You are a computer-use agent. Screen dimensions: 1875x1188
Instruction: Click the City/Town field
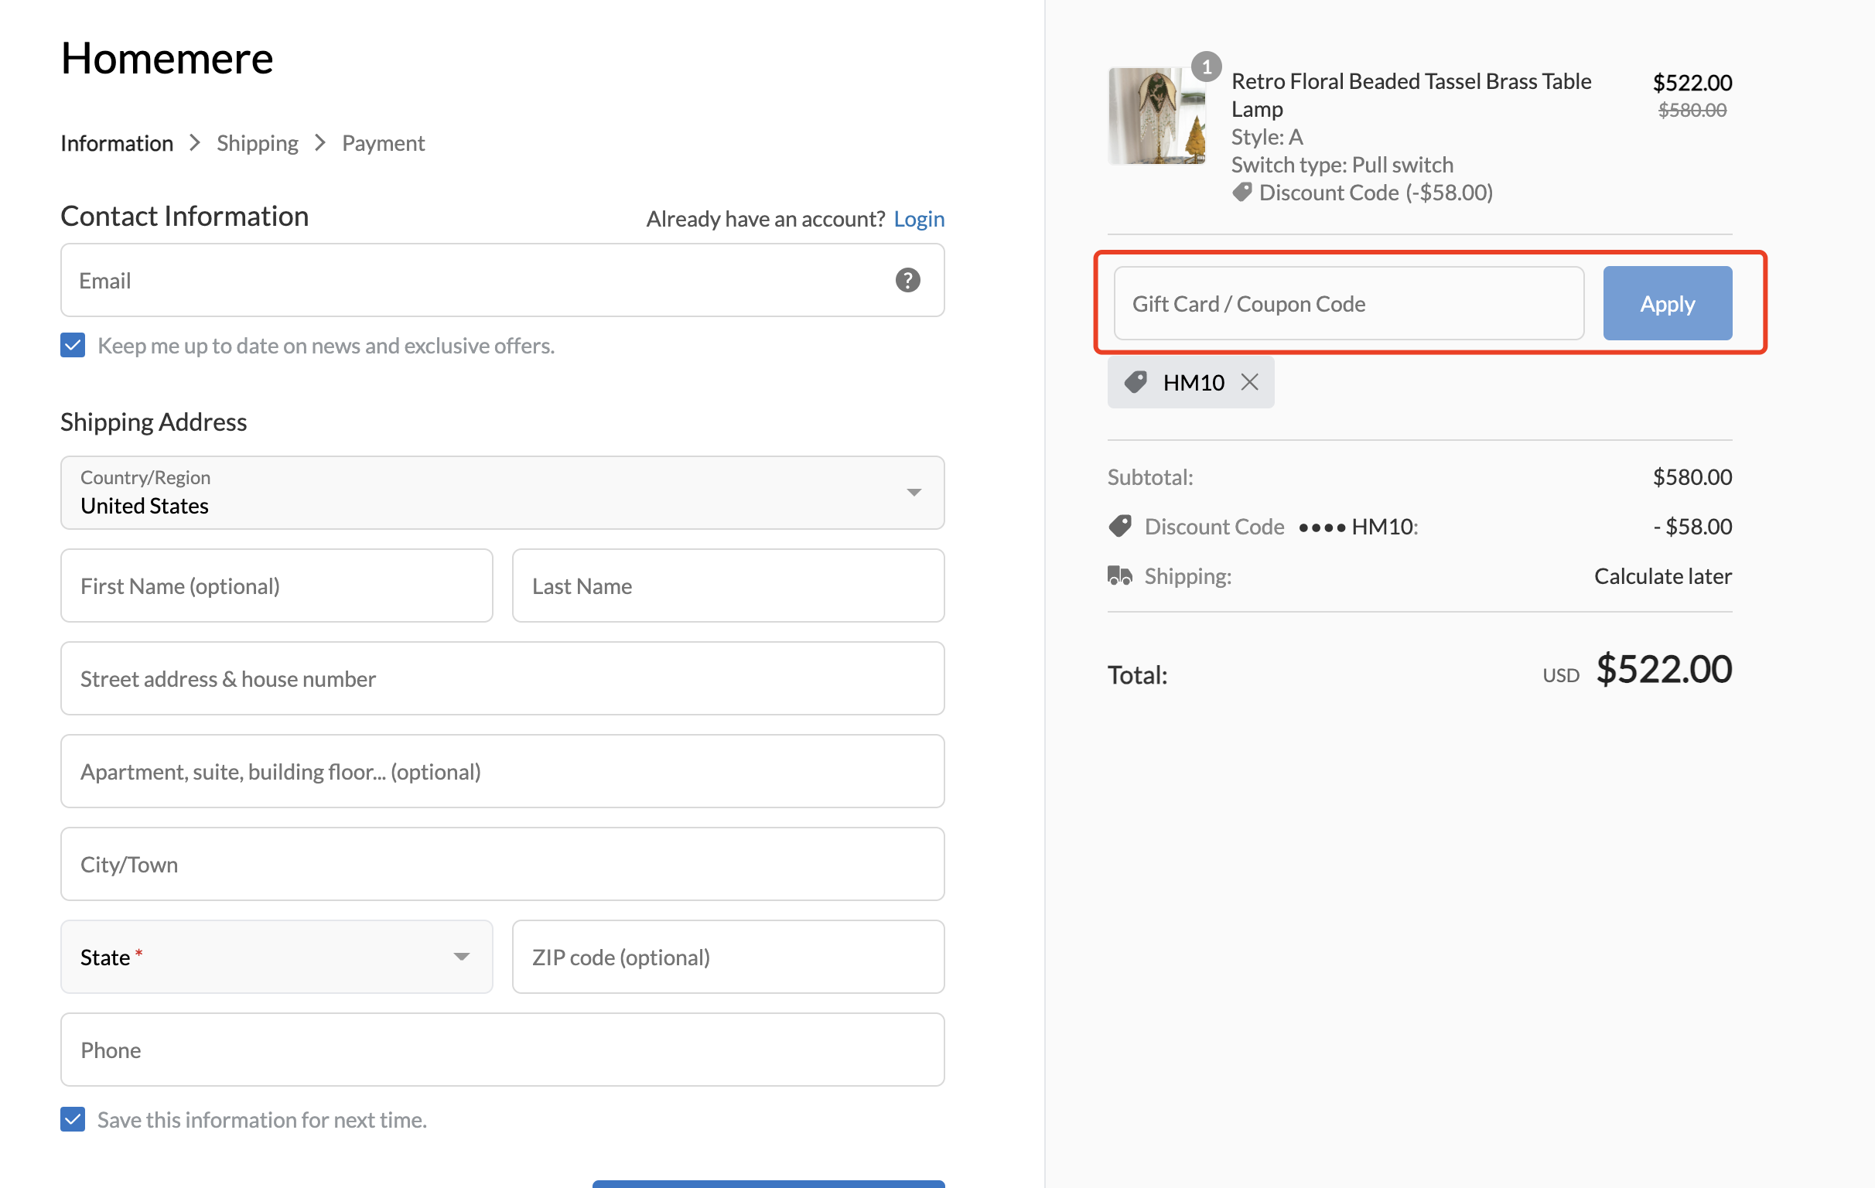(x=502, y=864)
